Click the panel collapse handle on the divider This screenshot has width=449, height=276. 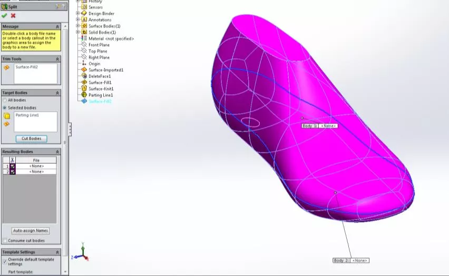(x=70, y=130)
